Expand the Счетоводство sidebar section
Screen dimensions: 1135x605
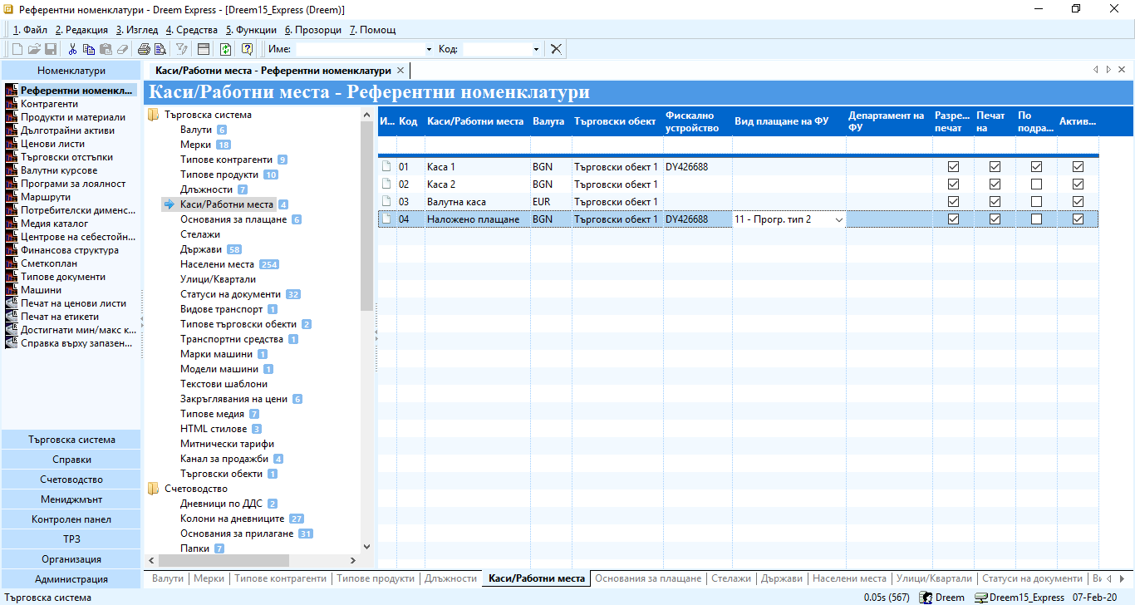coord(71,480)
